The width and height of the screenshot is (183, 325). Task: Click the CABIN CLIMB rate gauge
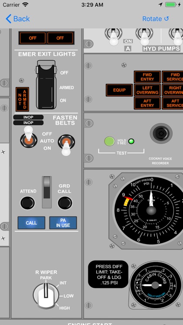pos(155,285)
